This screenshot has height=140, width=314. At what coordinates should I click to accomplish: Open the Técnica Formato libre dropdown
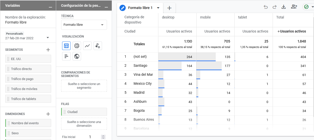coord(84,25)
